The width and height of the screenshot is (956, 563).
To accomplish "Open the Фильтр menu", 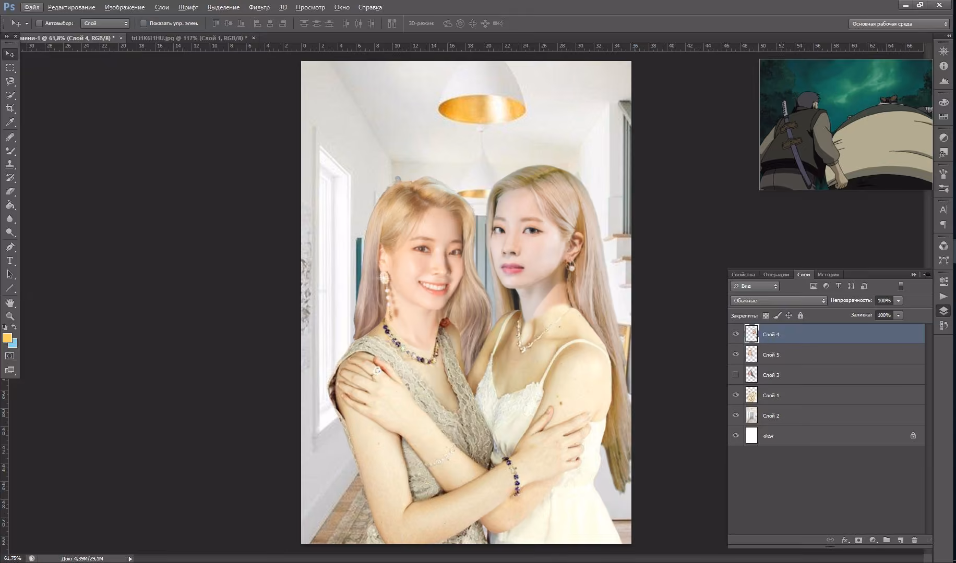I will click(x=259, y=7).
